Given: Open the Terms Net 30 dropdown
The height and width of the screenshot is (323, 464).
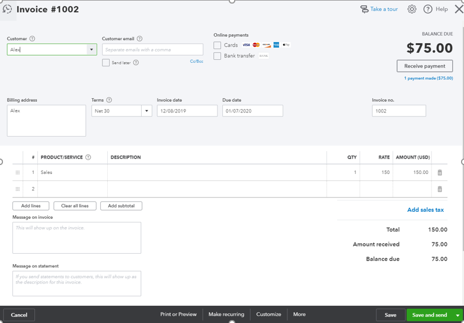Looking at the screenshot, I should coord(146,111).
